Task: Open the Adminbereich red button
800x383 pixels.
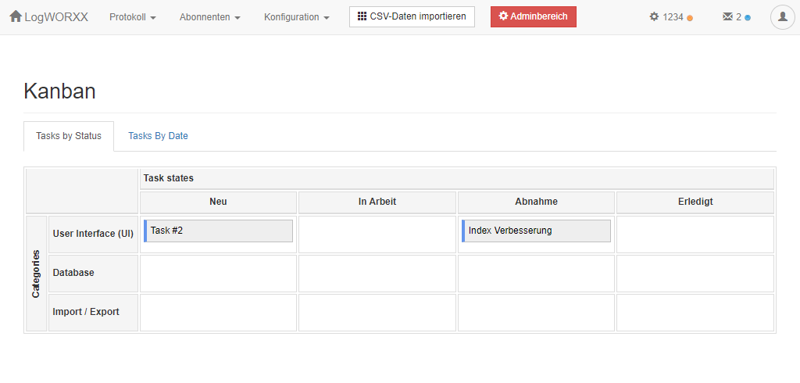Action: [x=533, y=17]
